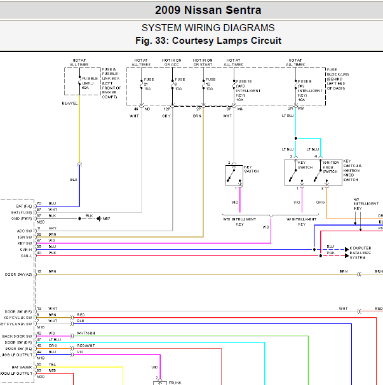383x385 pixels.
Task: Click the "FUSE 6 10A" label
Action: tap(180, 84)
